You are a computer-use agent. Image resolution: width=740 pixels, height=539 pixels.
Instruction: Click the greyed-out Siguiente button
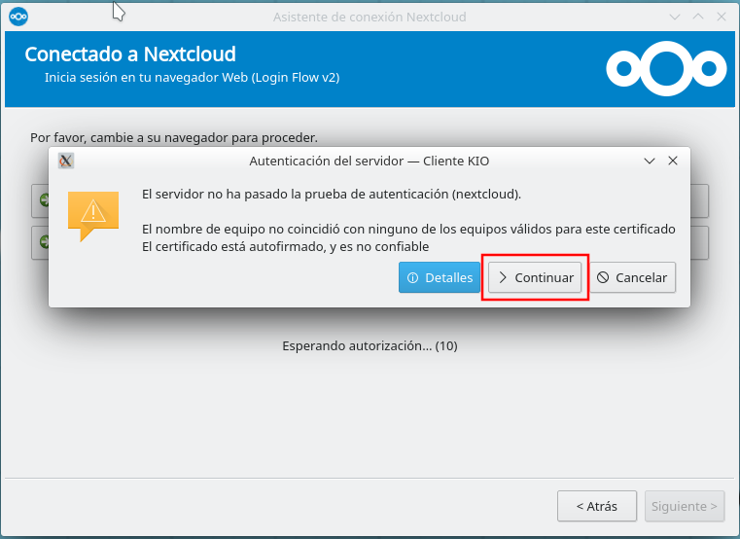pyautogui.click(x=685, y=506)
